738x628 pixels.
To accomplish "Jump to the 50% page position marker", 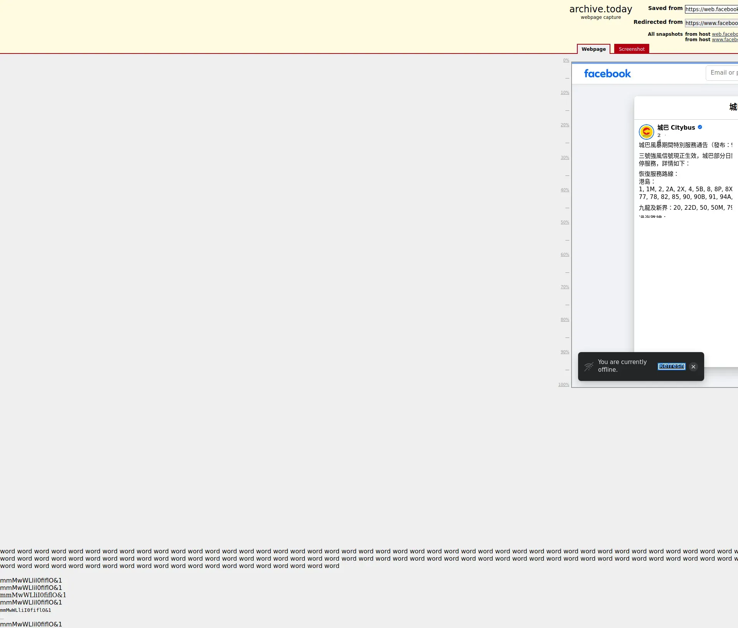I will tap(565, 222).
